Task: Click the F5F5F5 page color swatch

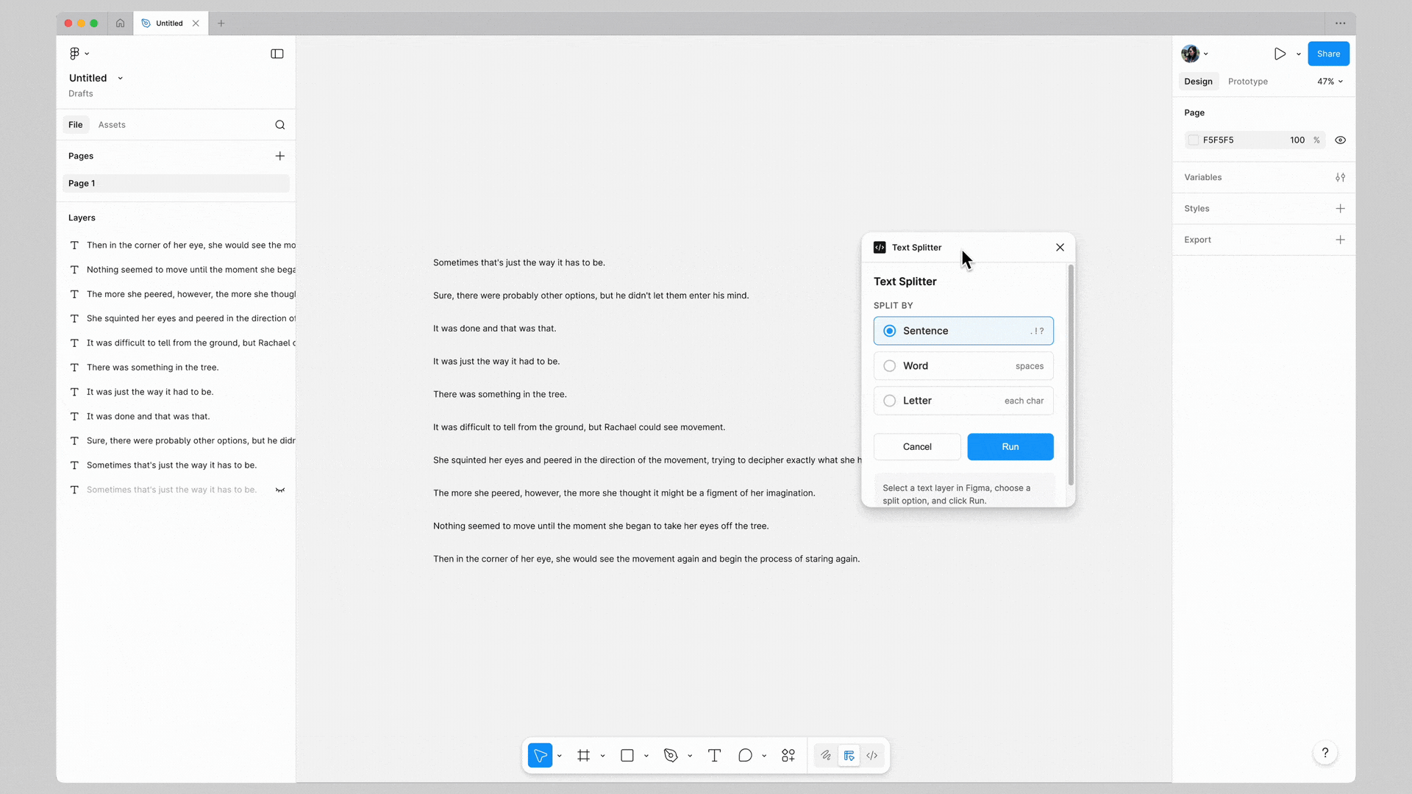Action: pyautogui.click(x=1194, y=140)
